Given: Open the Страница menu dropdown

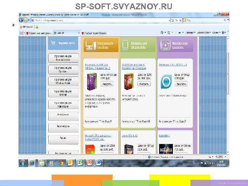Looking at the screenshot, I should (190, 33).
